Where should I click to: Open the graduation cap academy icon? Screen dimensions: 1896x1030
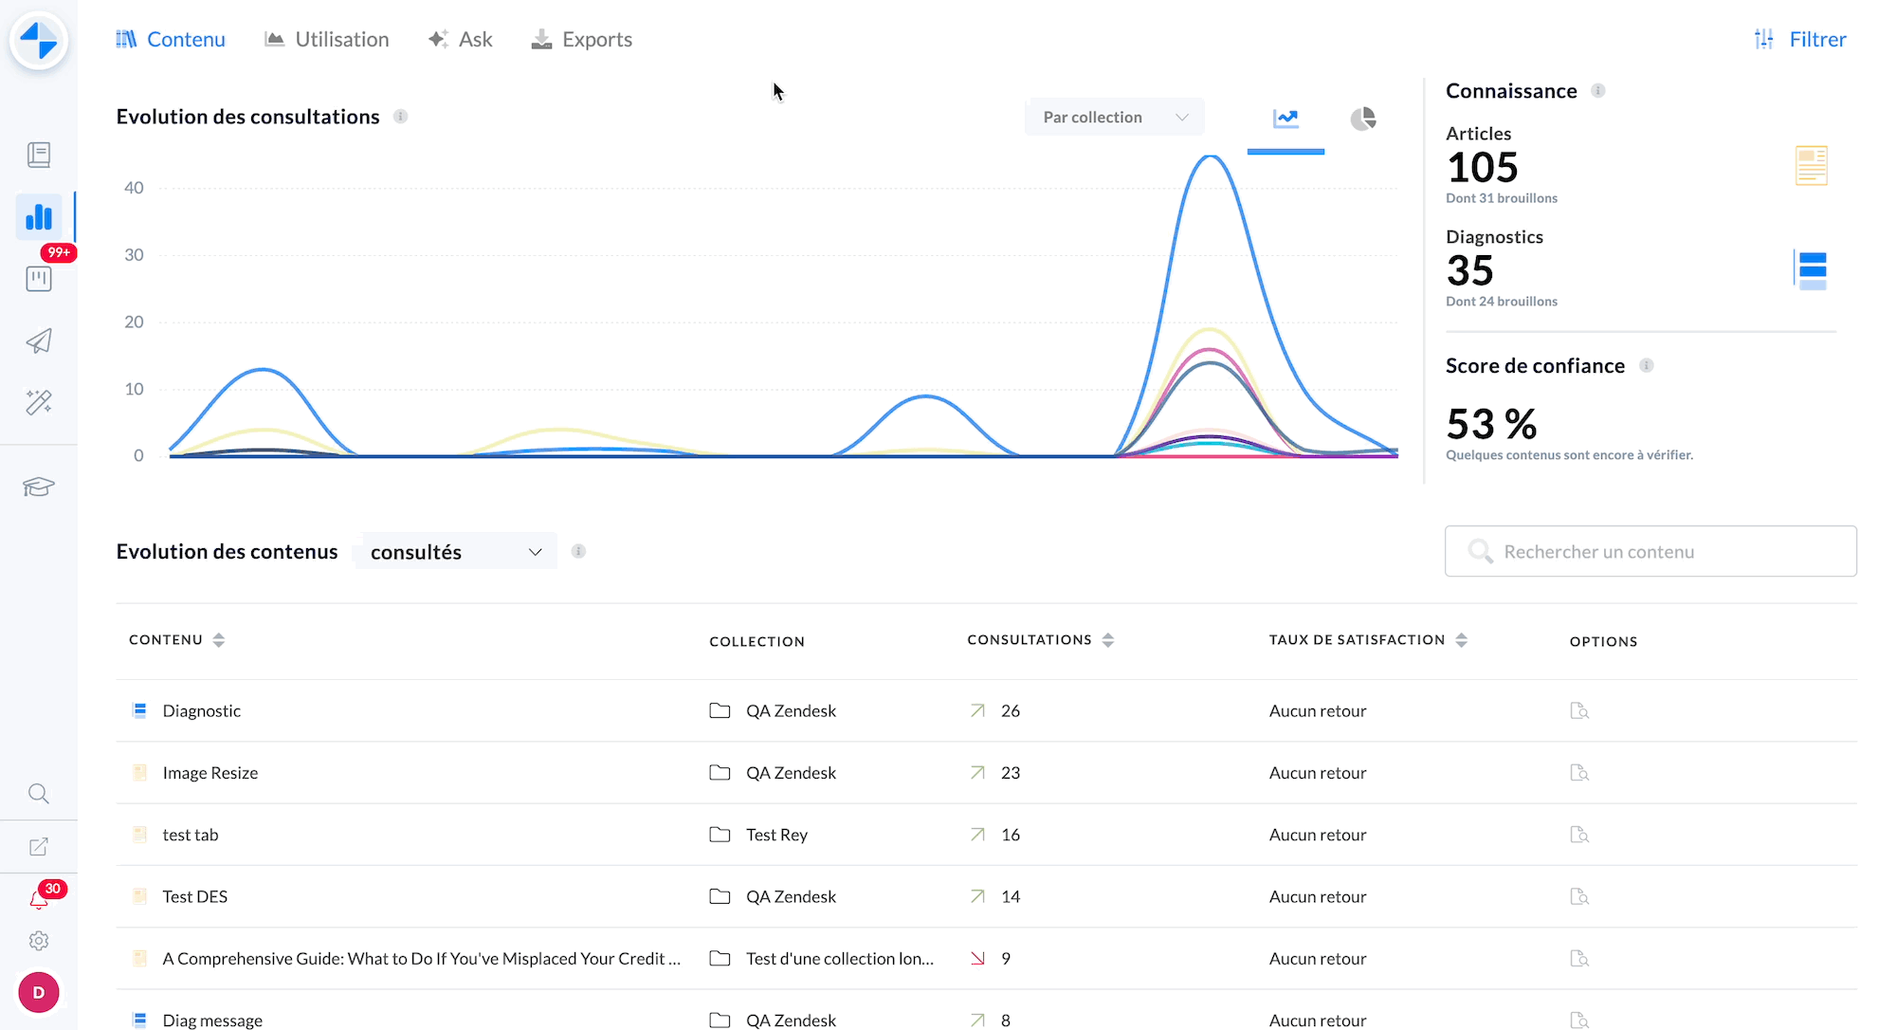pos(39,487)
